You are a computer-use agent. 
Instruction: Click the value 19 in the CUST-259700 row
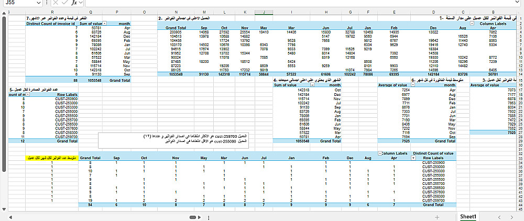(x=90, y=200)
